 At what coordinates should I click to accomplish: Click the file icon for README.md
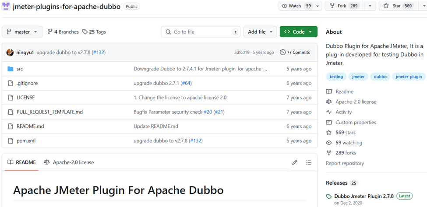[x=11, y=126]
